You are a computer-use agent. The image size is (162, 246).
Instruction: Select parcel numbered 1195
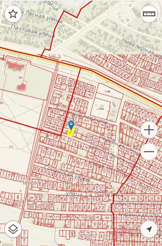tap(108, 92)
